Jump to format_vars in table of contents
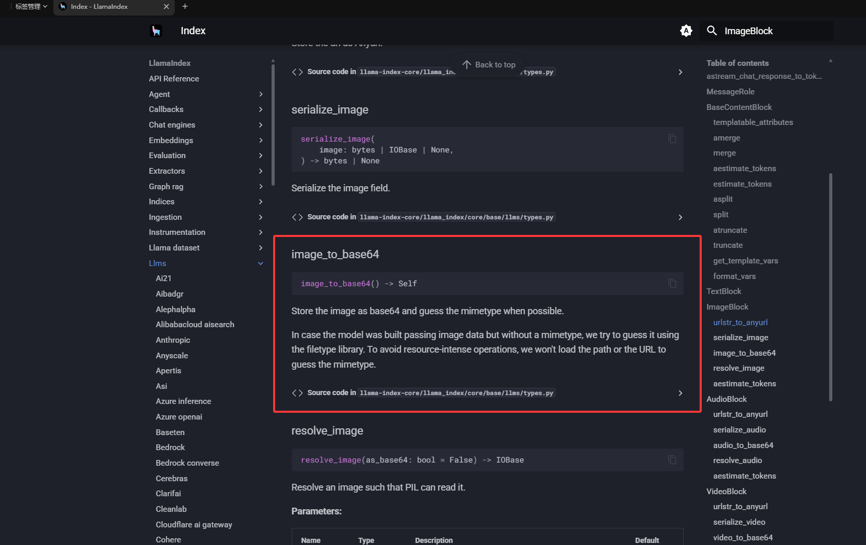 (734, 276)
